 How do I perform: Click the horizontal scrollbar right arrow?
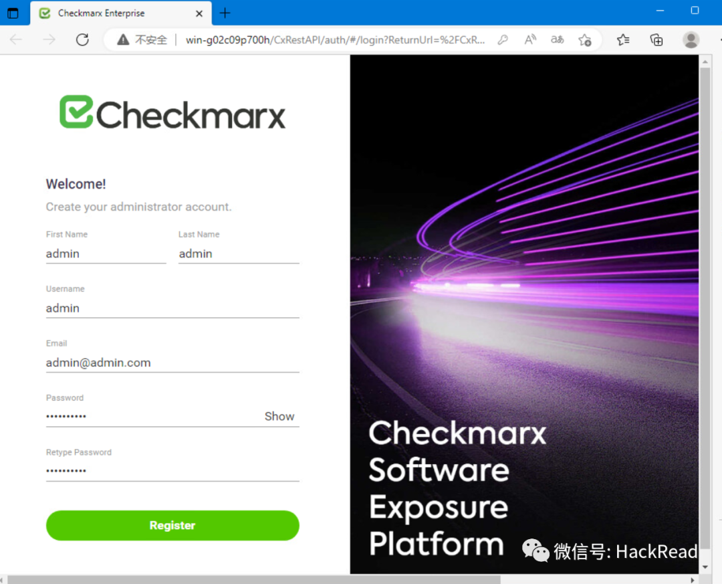pos(692,580)
